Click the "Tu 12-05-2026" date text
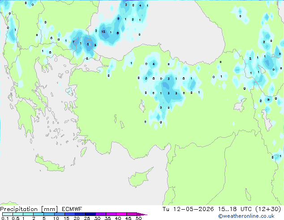This screenshot has width=284, height=220. [x=188, y=209]
